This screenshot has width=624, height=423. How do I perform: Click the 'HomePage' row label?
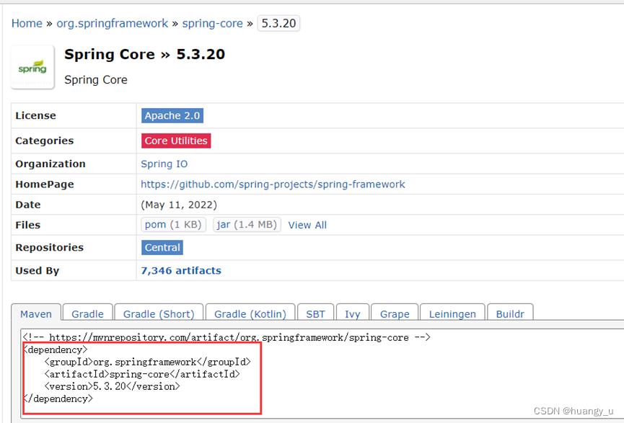pos(45,184)
